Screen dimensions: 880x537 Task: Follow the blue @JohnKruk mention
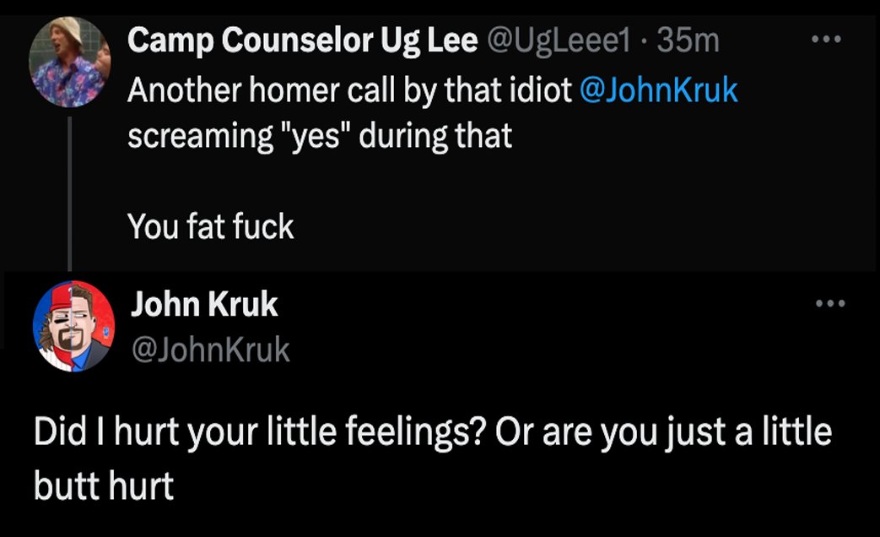point(659,89)
